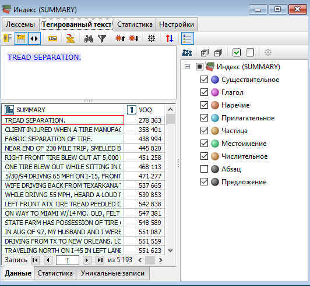Click the yellow TXT export icon
Screen dimensions: 310x286
(x=52, y=38)
